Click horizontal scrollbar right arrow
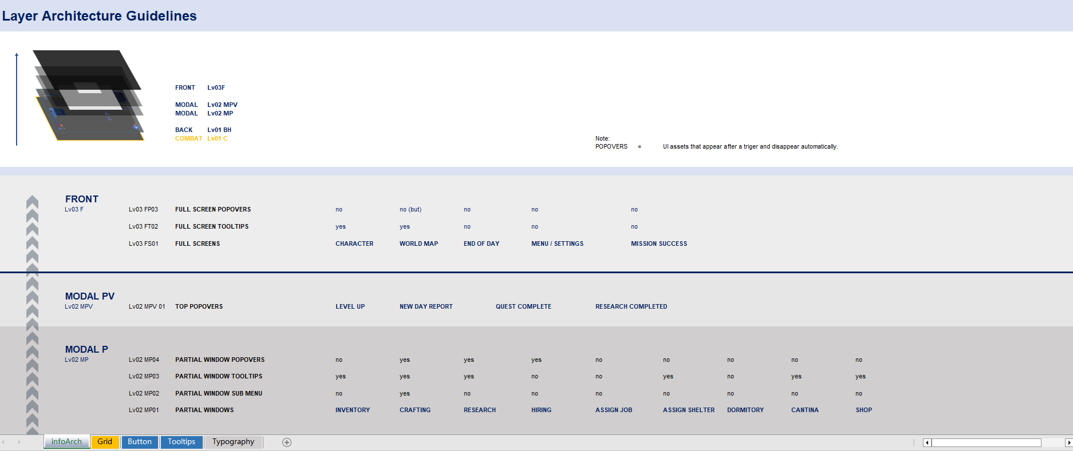 (x=1068, y=443)
